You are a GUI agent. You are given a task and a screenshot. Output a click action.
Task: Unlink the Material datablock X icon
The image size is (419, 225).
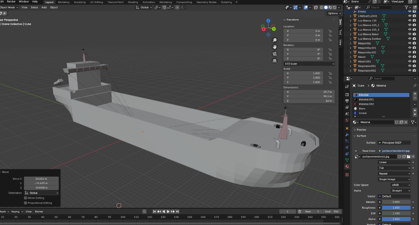coord(406,122)
